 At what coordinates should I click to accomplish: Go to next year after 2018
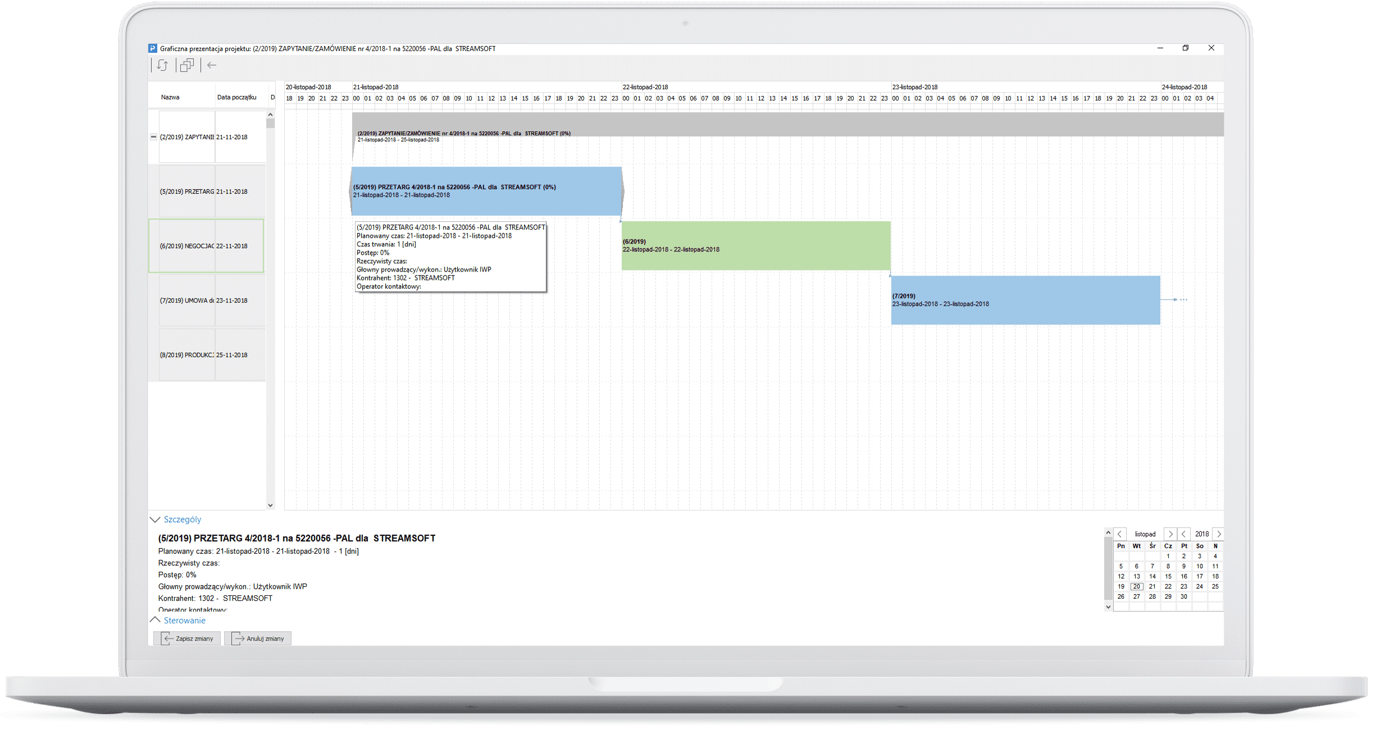[1218, 534]
